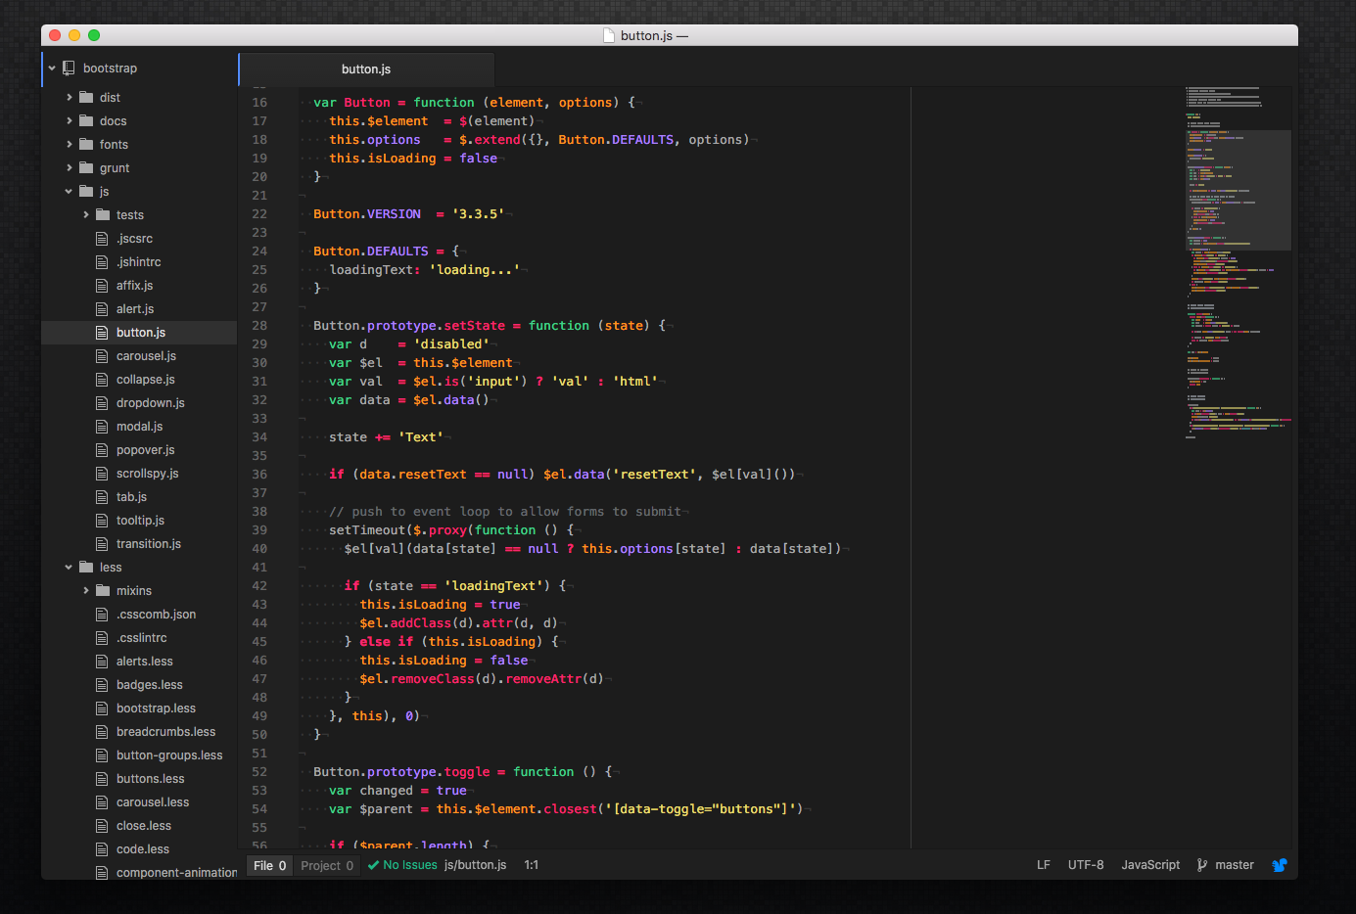Screen dimensions: 1356x914
Task: Click the master branch name
Action: pos(1235,865)
